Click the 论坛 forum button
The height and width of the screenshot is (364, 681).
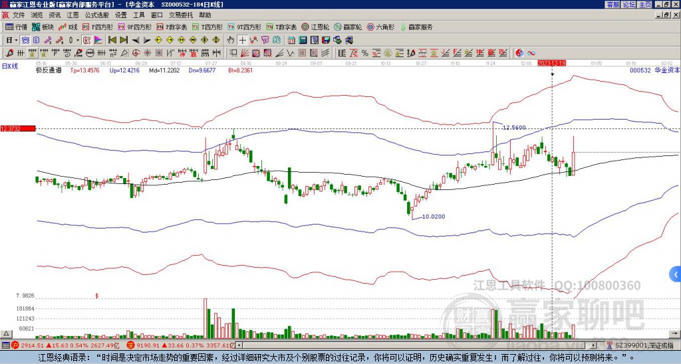pyautogui.click(x=628, y=5)
